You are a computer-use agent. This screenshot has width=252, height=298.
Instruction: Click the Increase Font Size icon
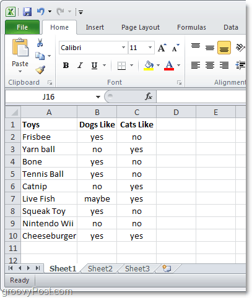(x=162, y=48)
